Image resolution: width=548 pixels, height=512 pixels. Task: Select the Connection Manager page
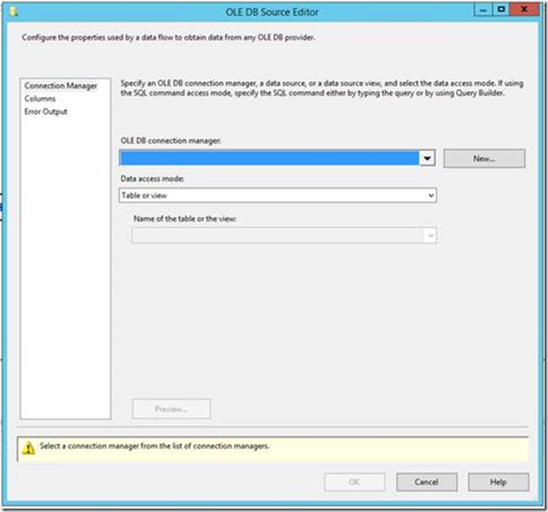60,86
